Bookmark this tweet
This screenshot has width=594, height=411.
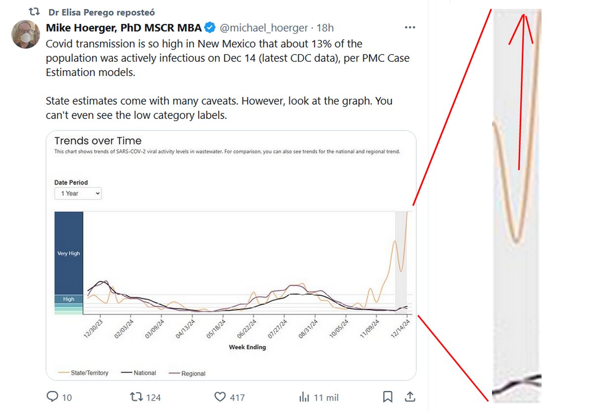388,397
